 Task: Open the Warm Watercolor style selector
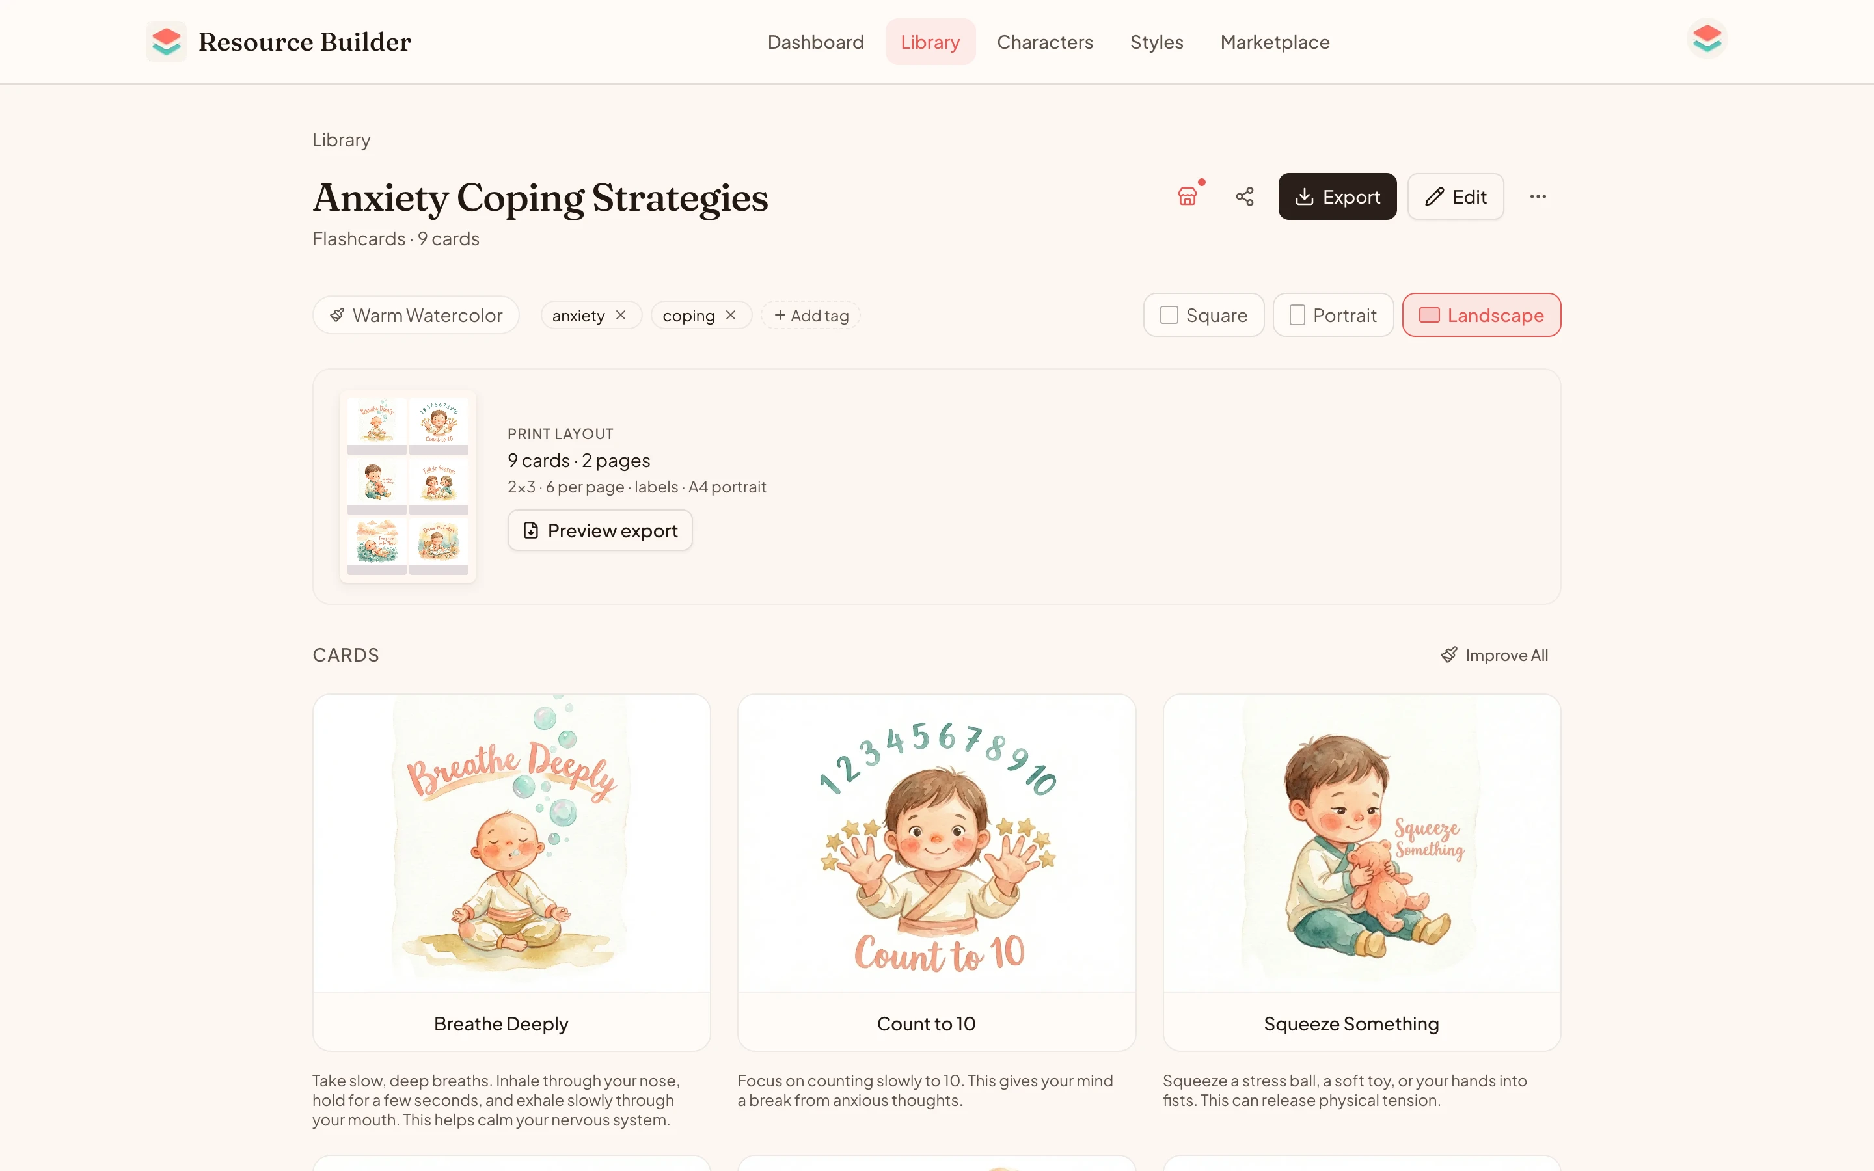pyautogui.click(x=416, y=316)
